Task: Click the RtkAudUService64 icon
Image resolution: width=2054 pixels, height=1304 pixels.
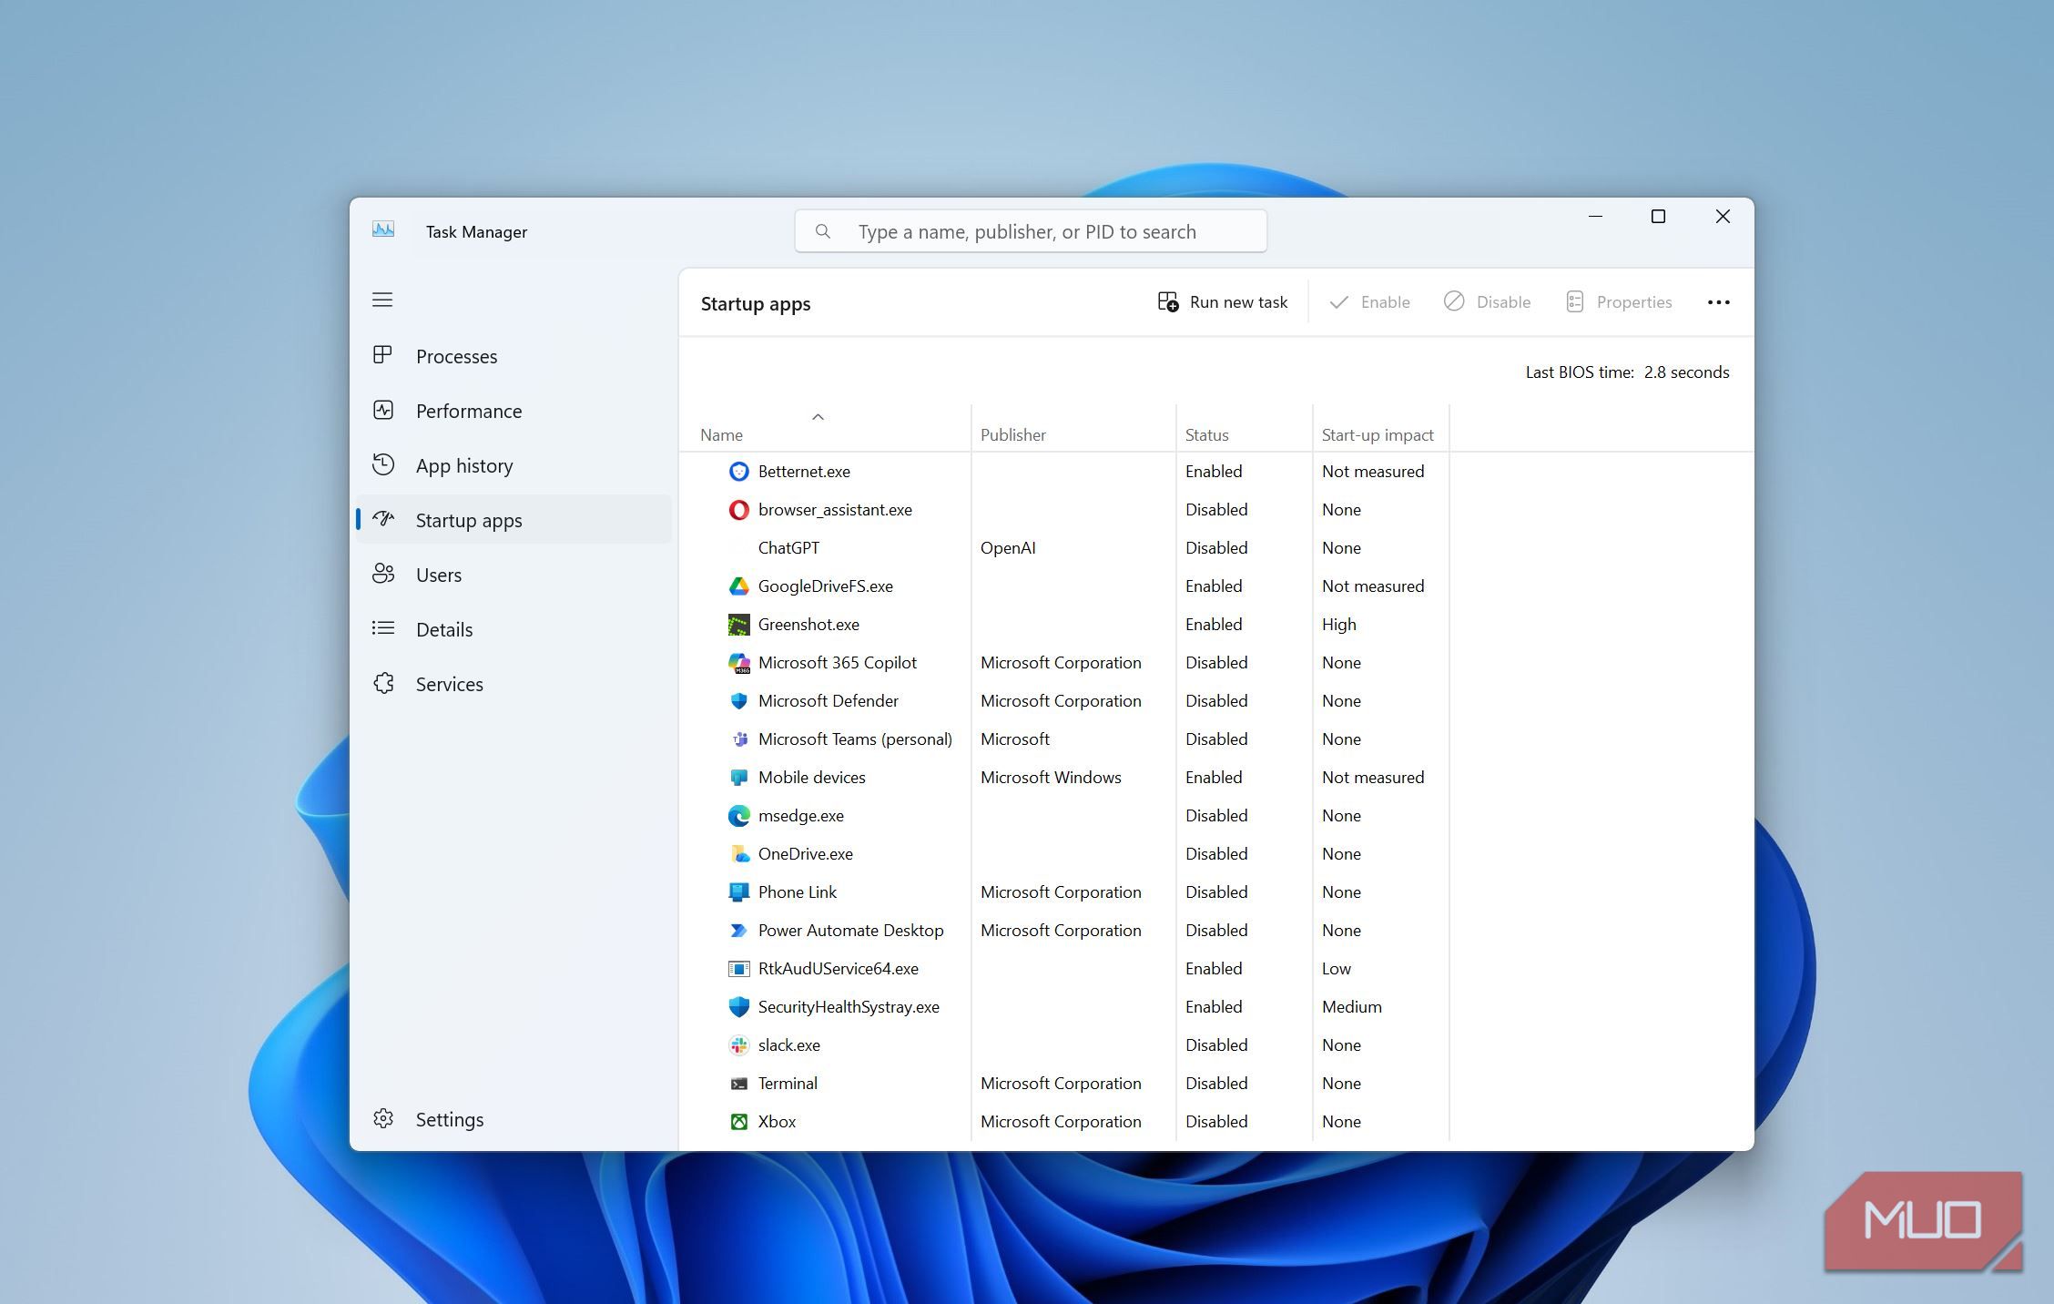Action: pos(739,969)
